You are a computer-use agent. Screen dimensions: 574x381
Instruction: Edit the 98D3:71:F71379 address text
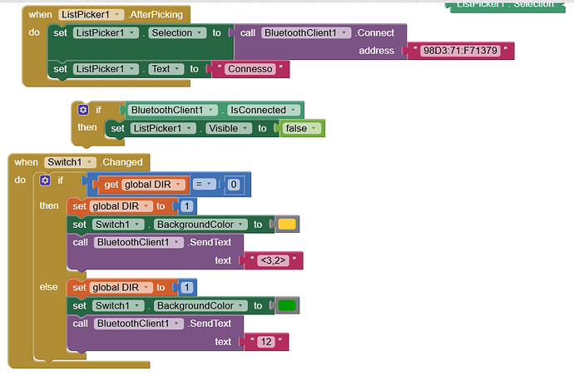point(462,52)
